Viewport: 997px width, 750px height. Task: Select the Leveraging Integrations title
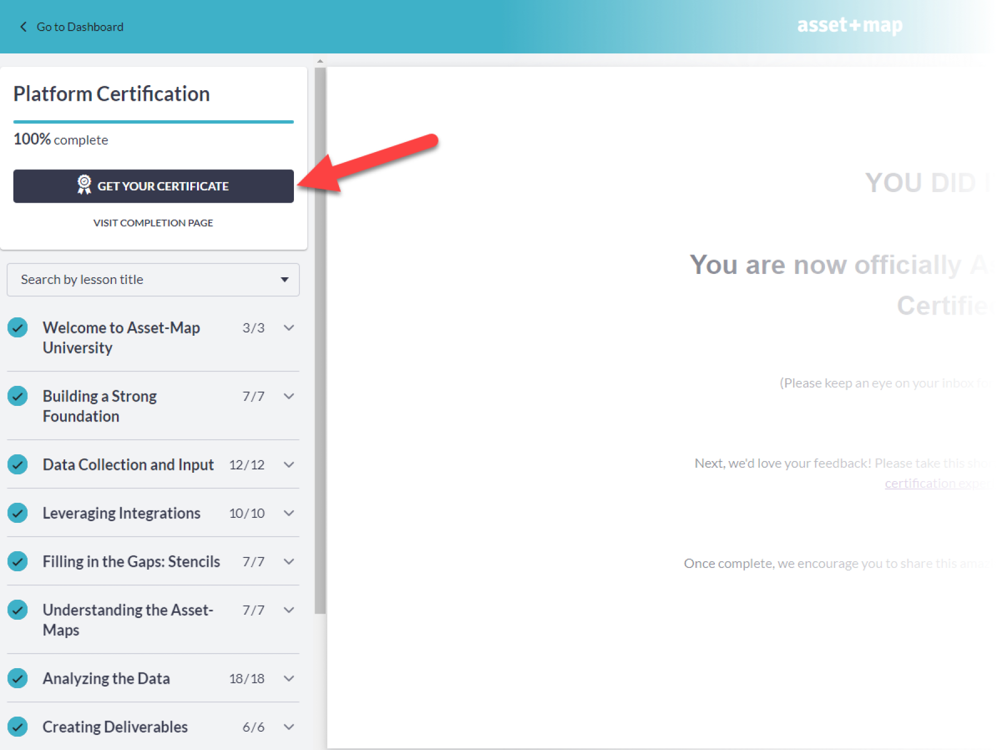[121, 513]
